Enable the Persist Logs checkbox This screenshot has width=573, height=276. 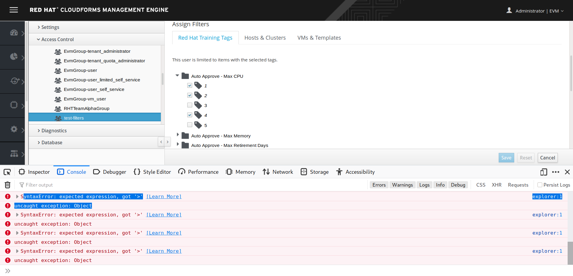[x=540, y=185]
